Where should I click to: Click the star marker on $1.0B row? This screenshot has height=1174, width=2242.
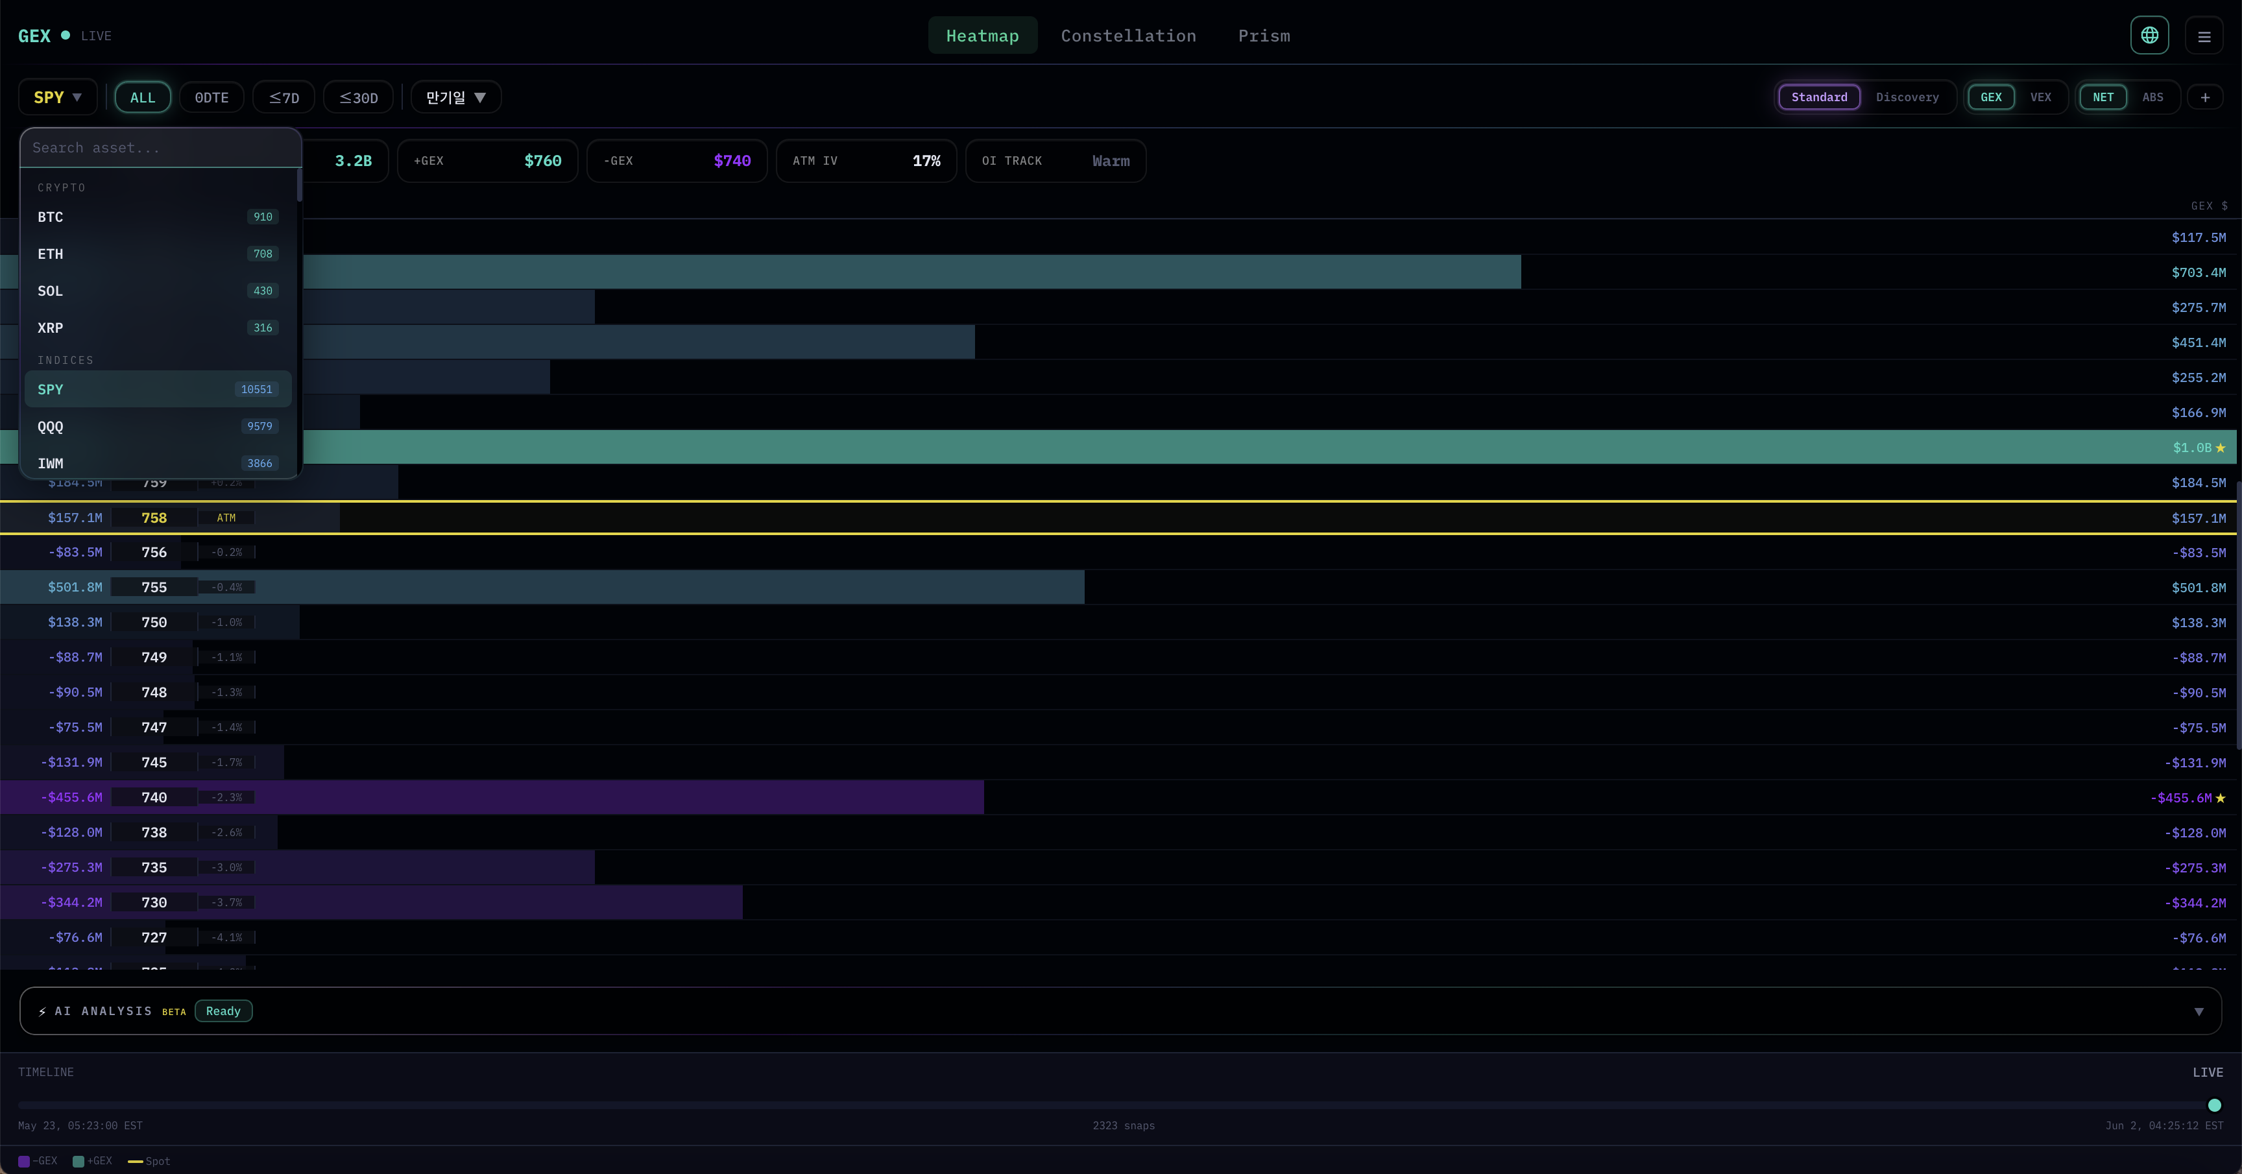click(2220, 448)
